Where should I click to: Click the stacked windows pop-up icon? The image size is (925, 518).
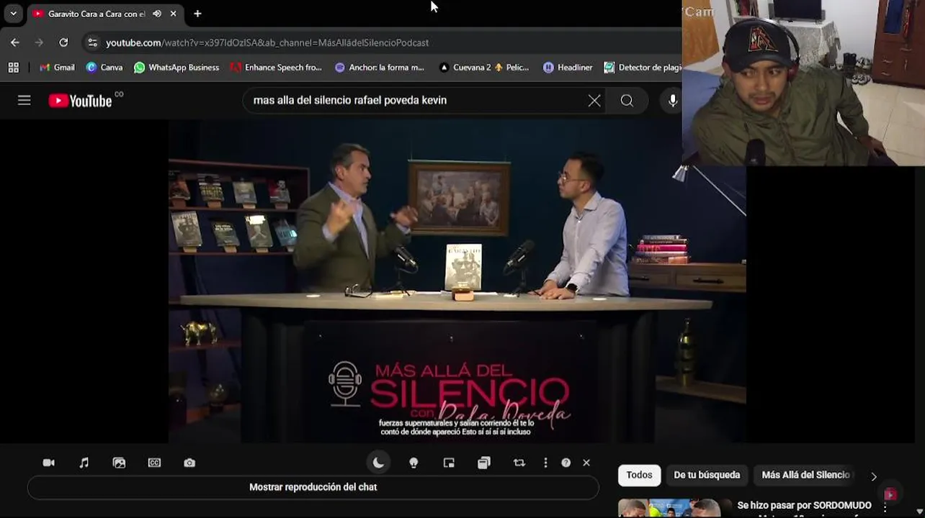[x=484, y=463]
